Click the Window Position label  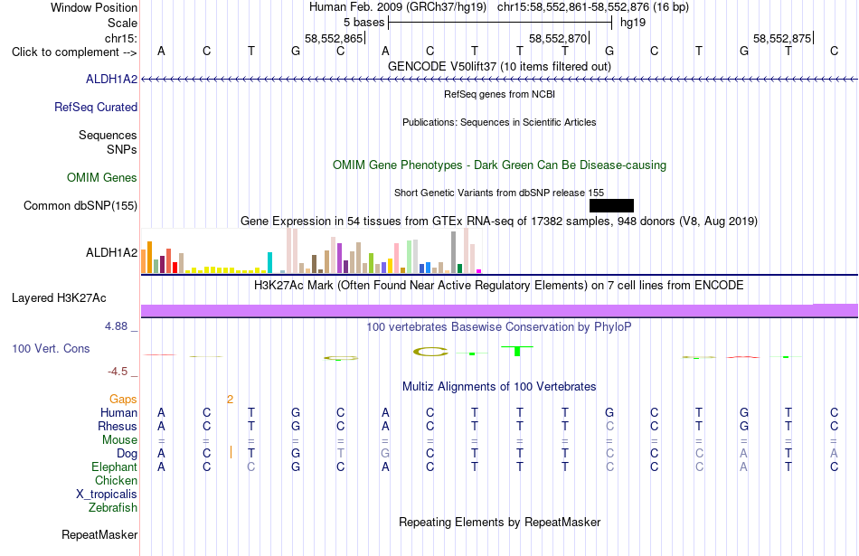(94, 7)
